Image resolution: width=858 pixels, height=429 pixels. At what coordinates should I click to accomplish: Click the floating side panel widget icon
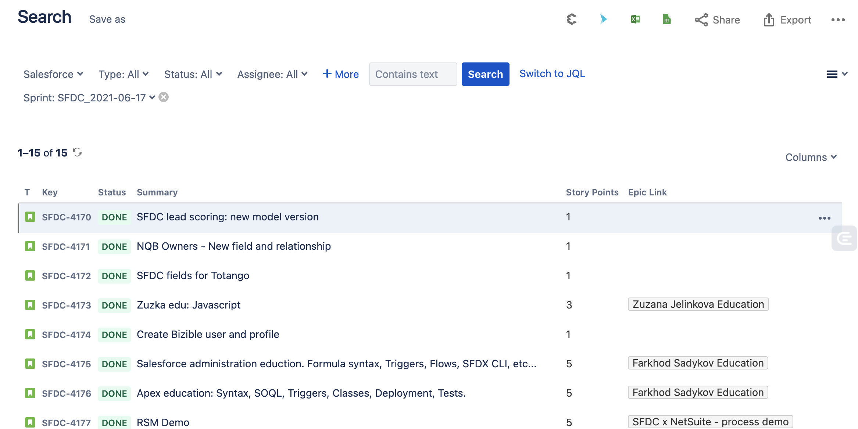point(844,238)
